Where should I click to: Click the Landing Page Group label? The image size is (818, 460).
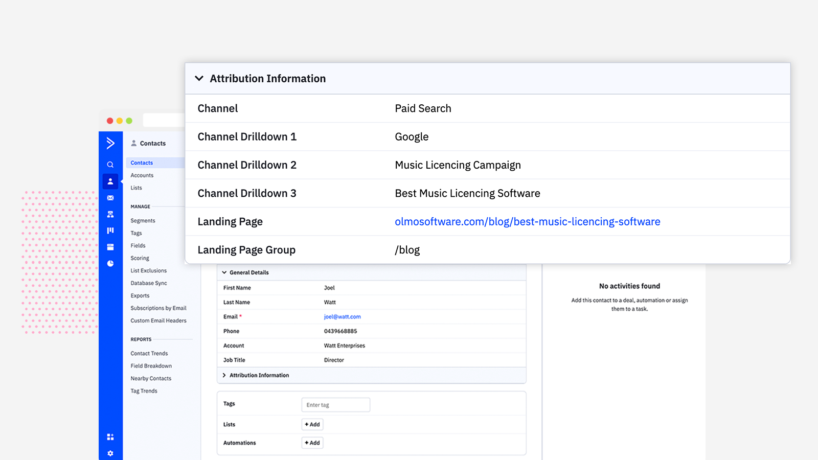tap(246, 250)
